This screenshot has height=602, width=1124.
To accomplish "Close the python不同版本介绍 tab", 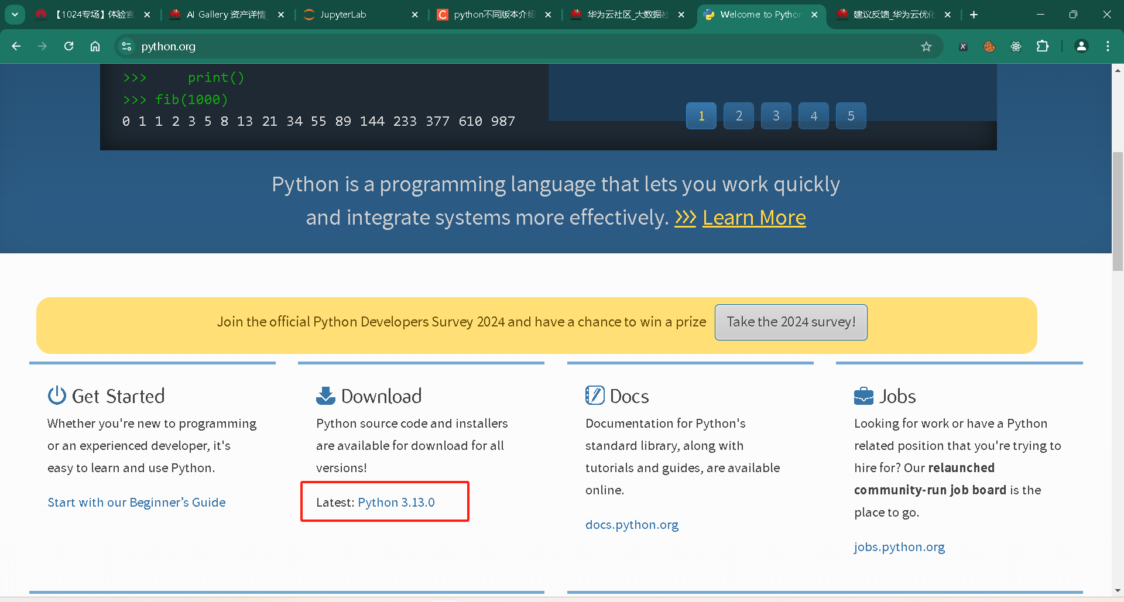I will tap(548, 15).
